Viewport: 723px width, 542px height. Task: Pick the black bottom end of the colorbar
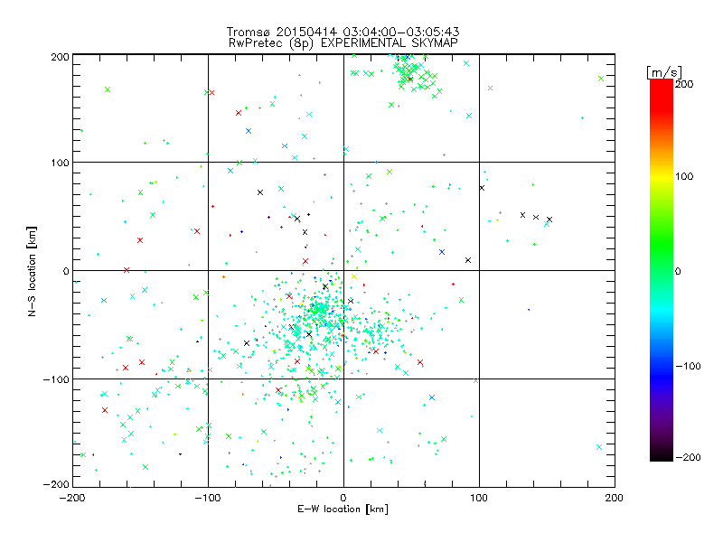coord(662,454)
